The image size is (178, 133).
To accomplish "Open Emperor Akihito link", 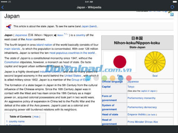I will click(137, 115).
